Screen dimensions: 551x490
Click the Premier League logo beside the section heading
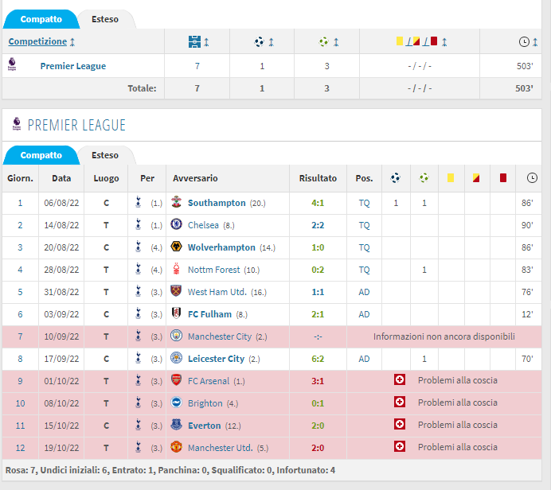tap(17, 124)
